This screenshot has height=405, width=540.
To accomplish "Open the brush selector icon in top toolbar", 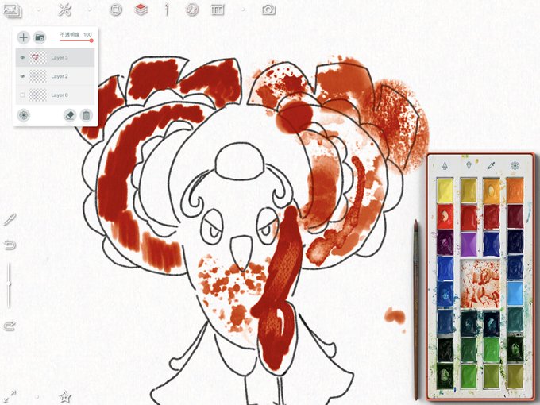I will click(x=167, y=10).
